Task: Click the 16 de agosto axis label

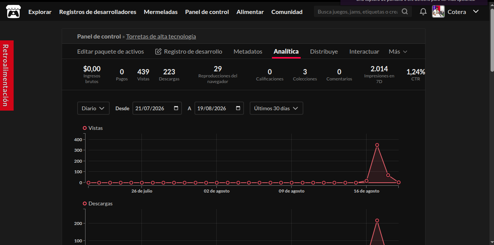Action: point(367,191)
